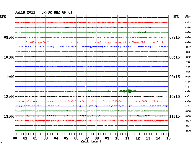Click the 11:15 UTC time label

[175, 116]
